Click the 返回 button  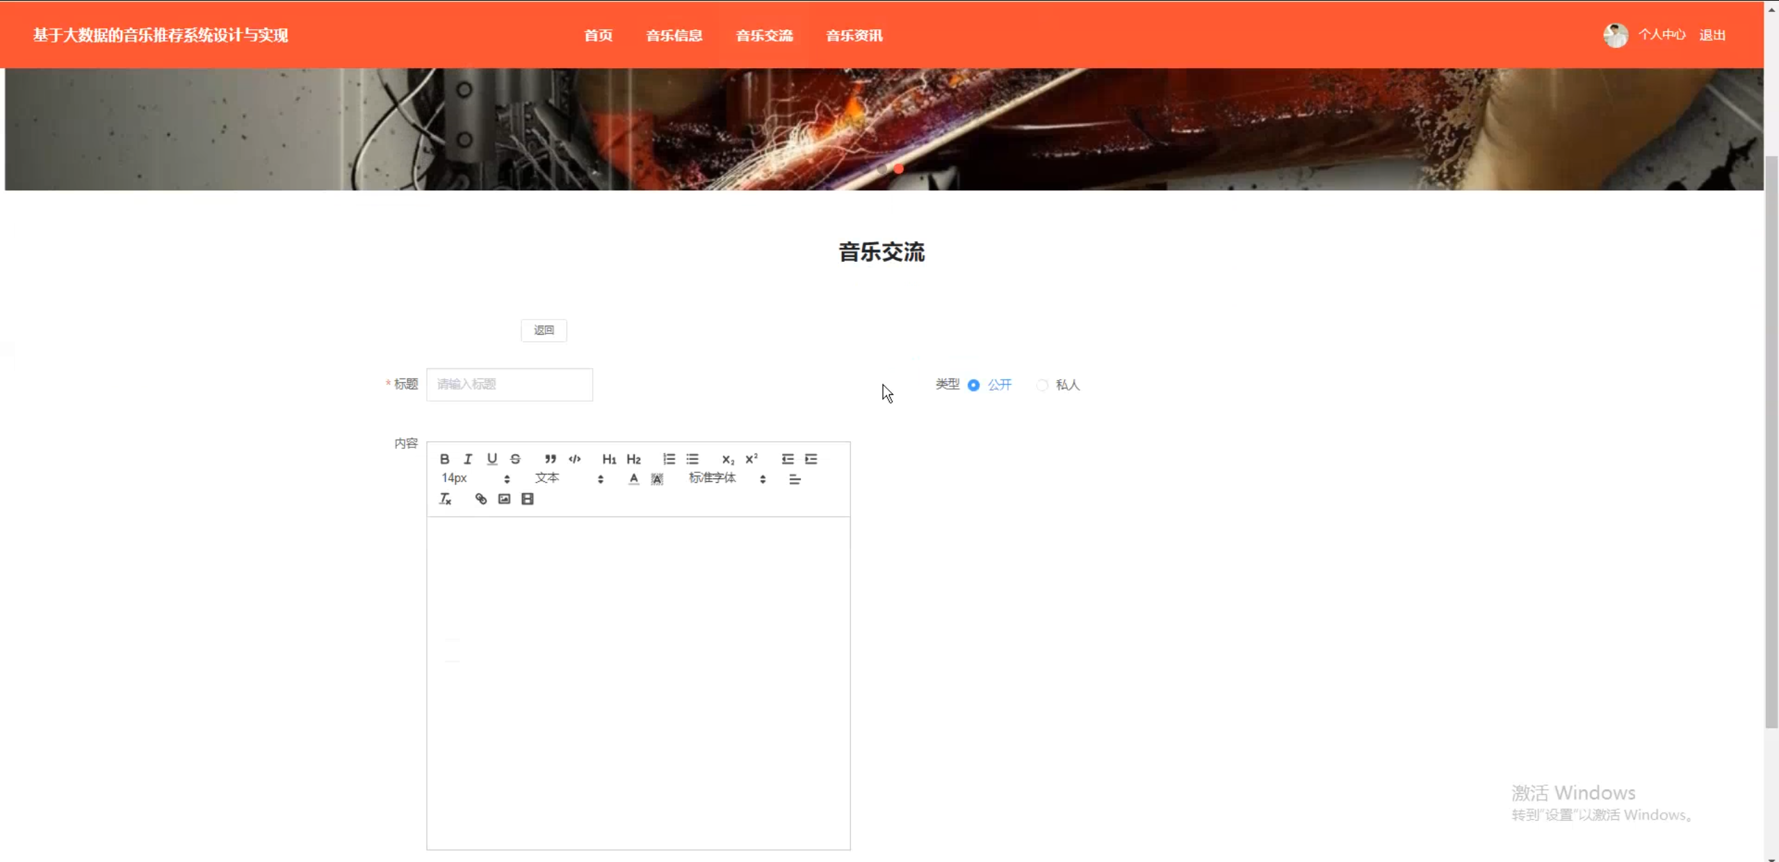click(x=544, y=331)
